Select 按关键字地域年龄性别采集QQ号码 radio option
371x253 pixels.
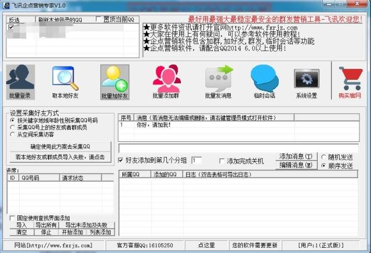pyautogui.click(x=13, y=120)
